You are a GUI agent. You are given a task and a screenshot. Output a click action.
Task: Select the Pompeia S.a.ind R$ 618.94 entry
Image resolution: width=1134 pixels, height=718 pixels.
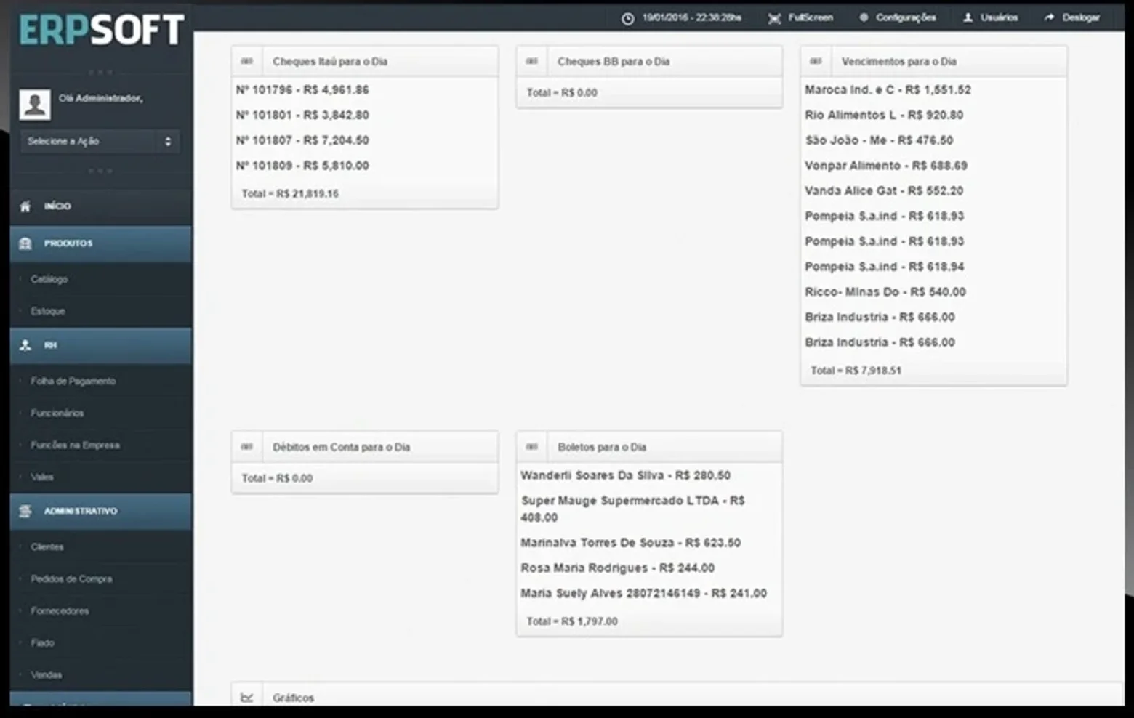point(885,267)
